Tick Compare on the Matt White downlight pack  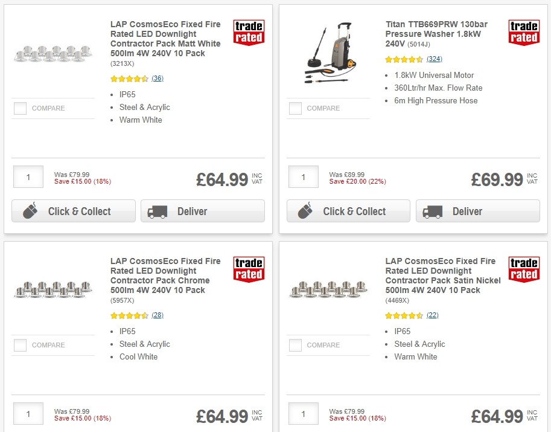20,108
